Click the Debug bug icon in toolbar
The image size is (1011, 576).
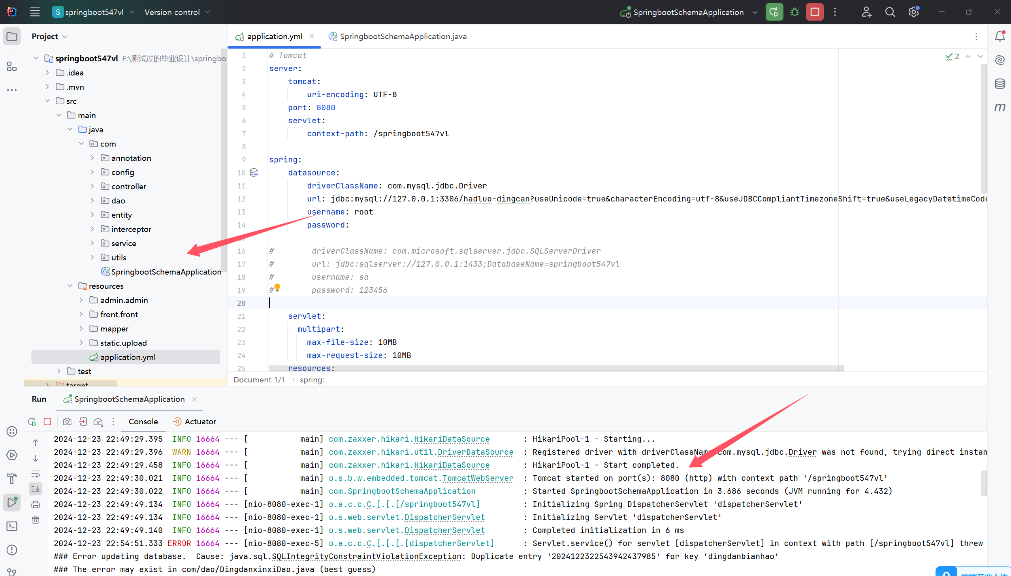tap(794, 12)
